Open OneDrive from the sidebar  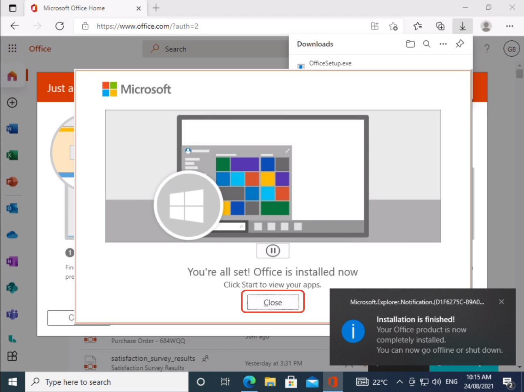[x=12, y=235]
